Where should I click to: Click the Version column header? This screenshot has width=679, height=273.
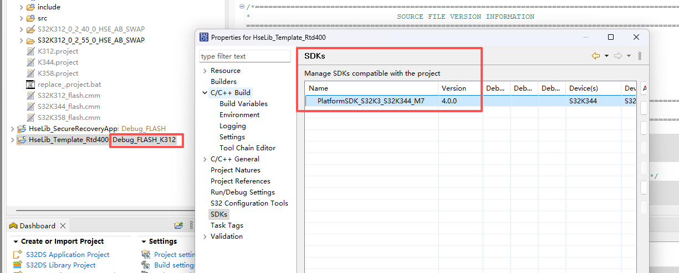(460, 88)
